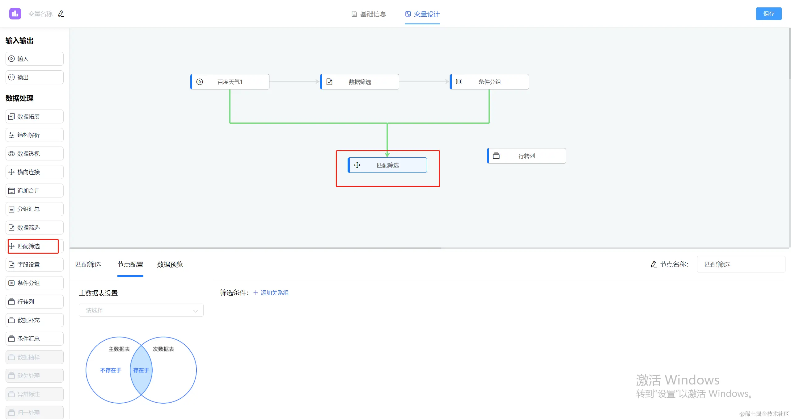Click the 行转列 node icon on canvas
The height and width of the screenshot is (419, 791).
coord(496,156)
